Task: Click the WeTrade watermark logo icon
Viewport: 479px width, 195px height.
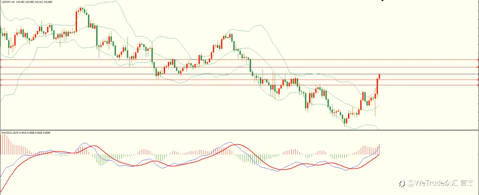Action: pos(402,183)
